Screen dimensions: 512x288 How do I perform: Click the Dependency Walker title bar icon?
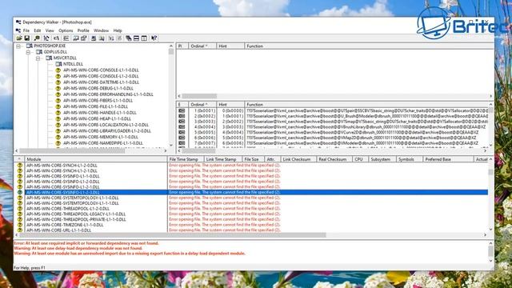[18, 22]
